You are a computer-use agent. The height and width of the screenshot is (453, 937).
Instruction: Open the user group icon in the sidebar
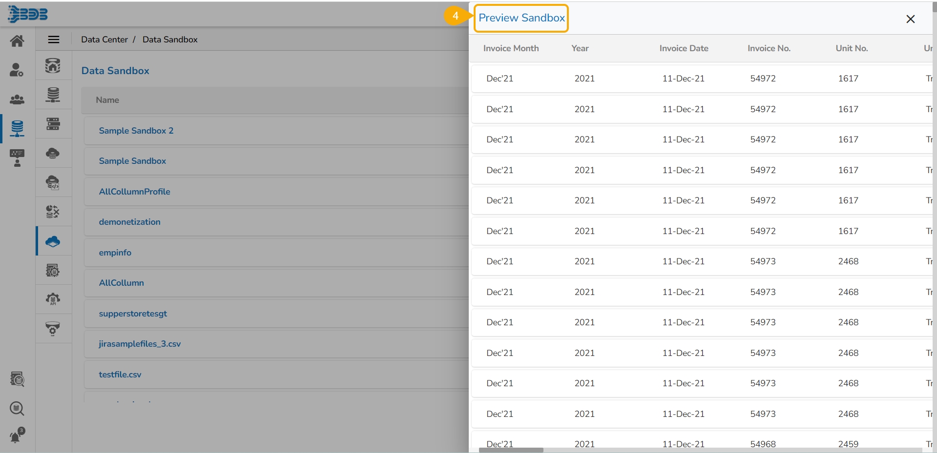coord(17,99)
